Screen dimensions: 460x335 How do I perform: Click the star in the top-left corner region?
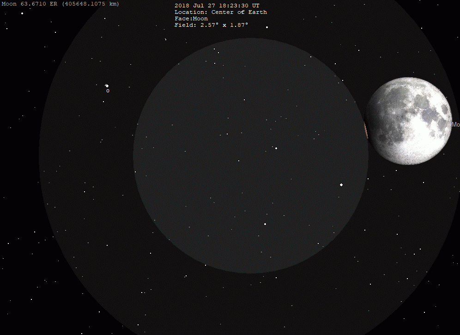tap(22, 13)
